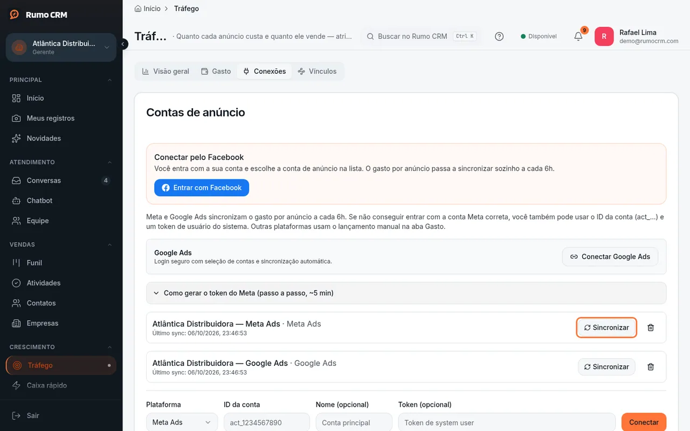Select Tráfego in the sidebar
The image size is (690, 431).
click(x=61, y=365)
